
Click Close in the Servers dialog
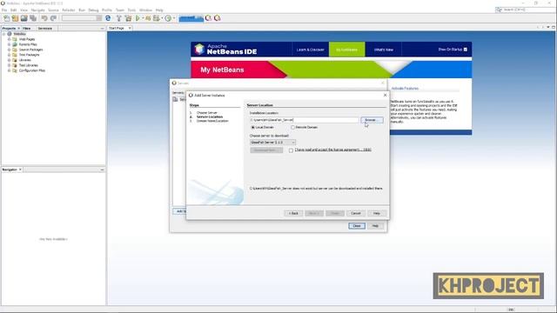pyautogui.click(x=357, y=226)
